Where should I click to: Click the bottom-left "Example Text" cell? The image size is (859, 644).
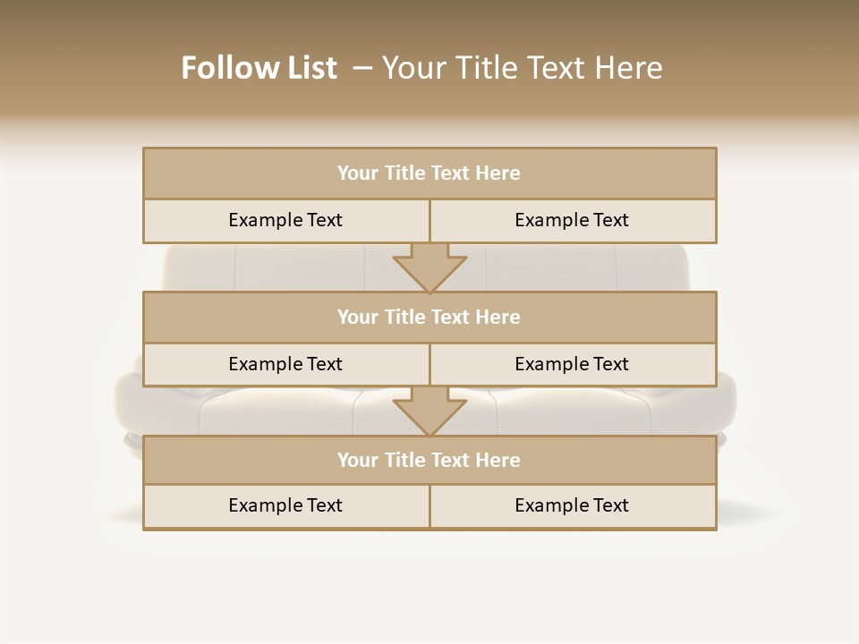tap(285, 505)
